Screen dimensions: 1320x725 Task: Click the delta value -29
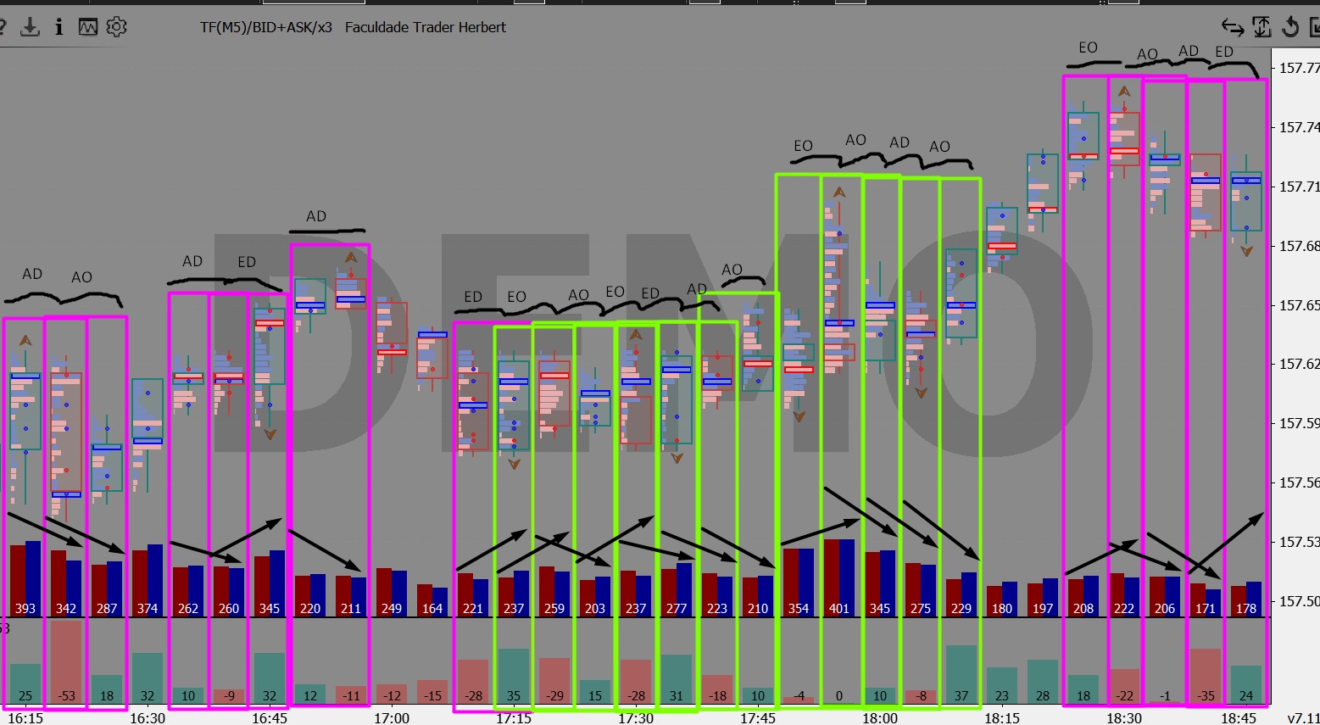[x=554, y=696]
